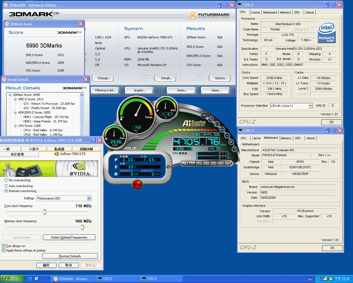Switch to the 監視器 tab
This screenshot has height=283, width=353.
pos(59,149)
